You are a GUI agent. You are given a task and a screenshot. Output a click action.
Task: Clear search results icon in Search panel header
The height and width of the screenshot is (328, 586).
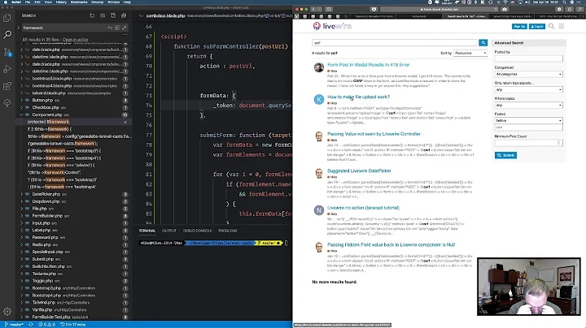tap(103, 15)
